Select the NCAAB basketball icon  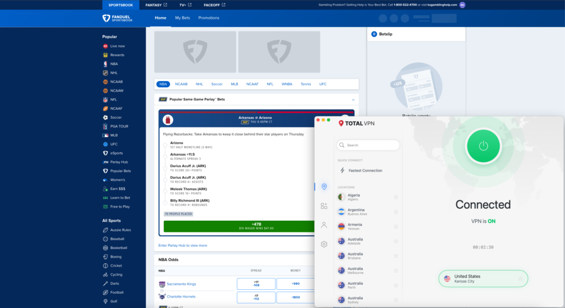[x=105, y=82]
